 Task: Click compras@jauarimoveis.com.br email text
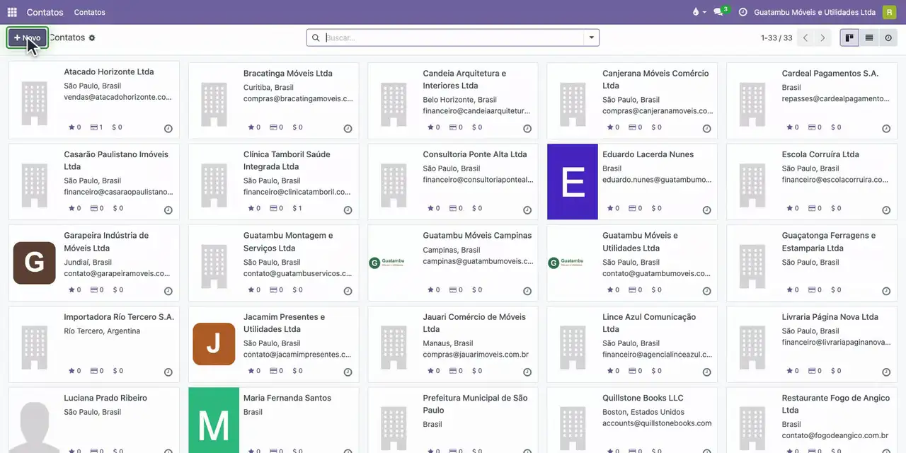point(476,355)
